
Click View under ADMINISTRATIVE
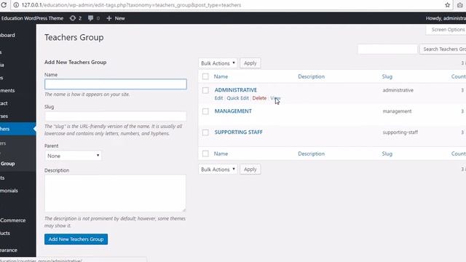[275, 98]
